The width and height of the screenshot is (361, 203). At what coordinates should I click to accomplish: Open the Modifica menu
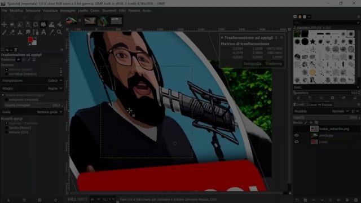pos(16,11)
